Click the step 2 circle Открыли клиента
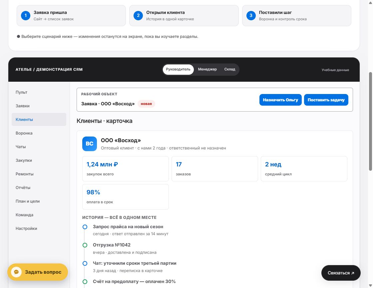 tap(138, 16)
